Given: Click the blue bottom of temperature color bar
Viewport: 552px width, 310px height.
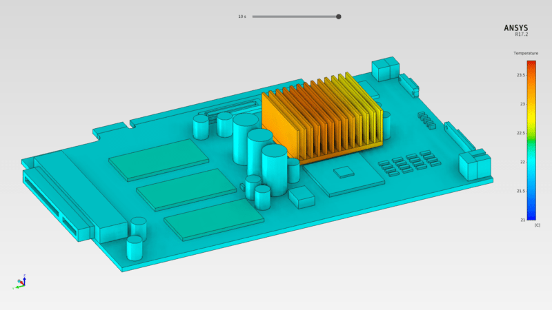Looking at the screenshot, I should [531, 216].
